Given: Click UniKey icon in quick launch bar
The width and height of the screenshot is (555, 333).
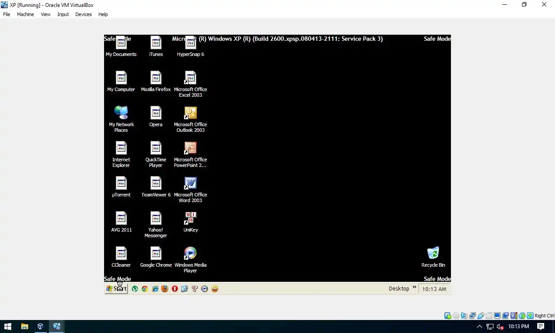Looking at the screenshot, I should click(x=195, y=289).
